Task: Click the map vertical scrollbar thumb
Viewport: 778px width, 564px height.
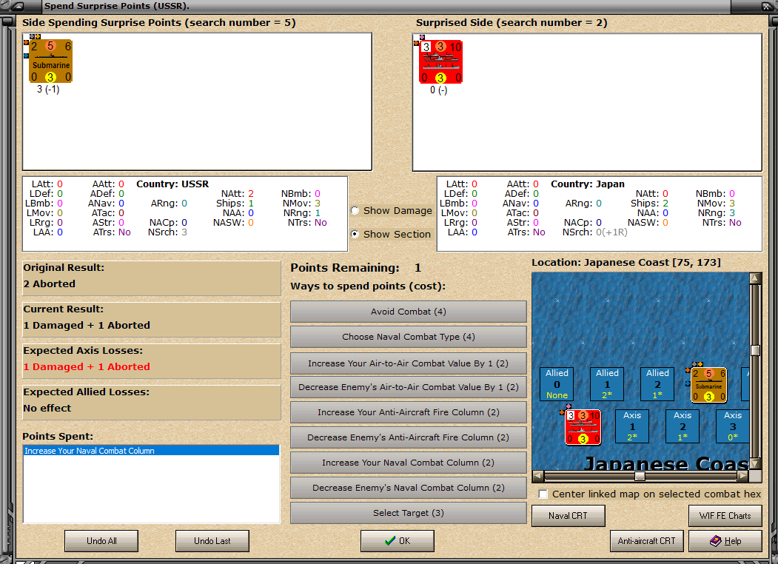Action: [755, 350]
